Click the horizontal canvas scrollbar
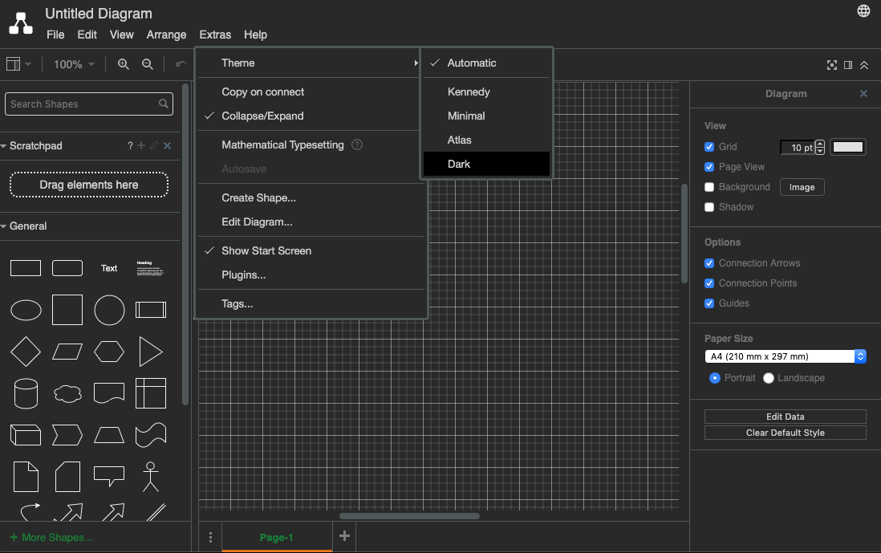 [x=409, y=516]
